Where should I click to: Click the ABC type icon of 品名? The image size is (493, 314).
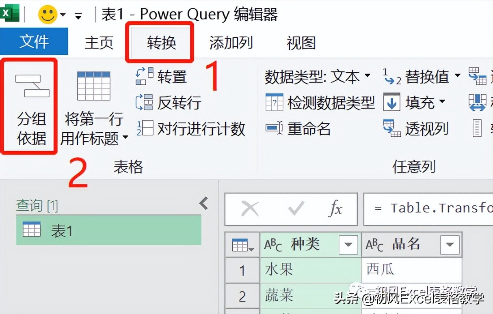click(x=375, y=245)
